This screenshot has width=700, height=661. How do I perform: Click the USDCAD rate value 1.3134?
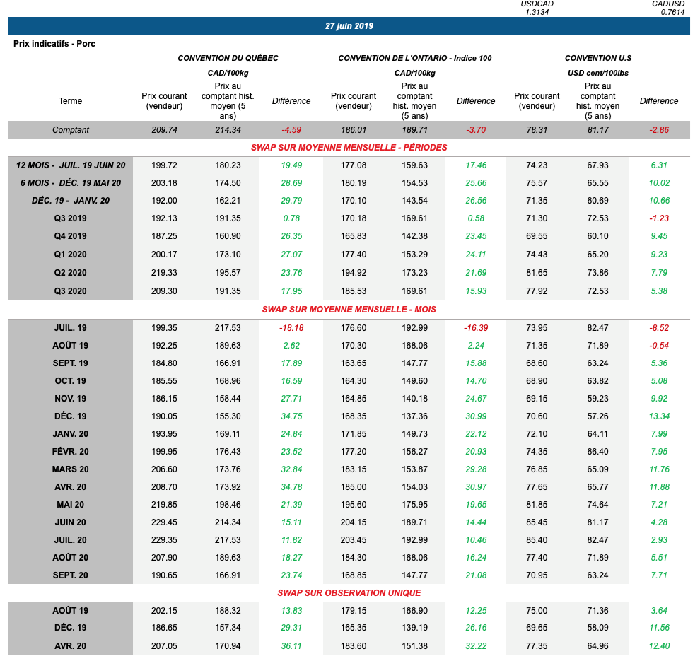(x=537, y=12)
